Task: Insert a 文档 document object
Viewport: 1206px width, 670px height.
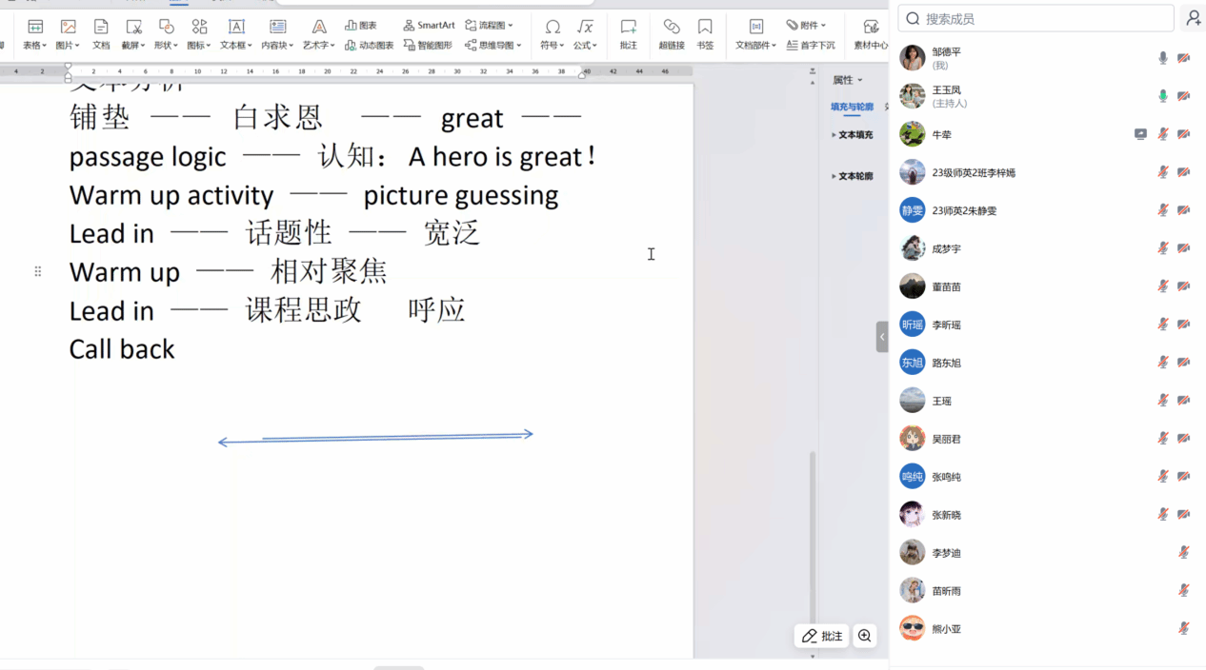Action: (x=101, y=33)
